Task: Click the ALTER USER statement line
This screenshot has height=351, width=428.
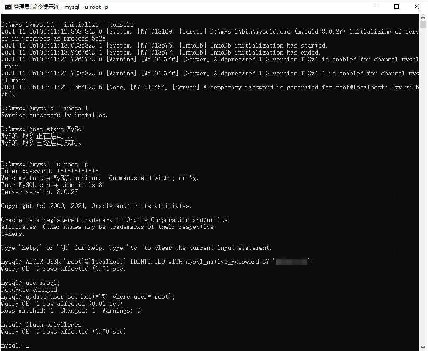Action: pyautogui.click(x=158, y=262)
